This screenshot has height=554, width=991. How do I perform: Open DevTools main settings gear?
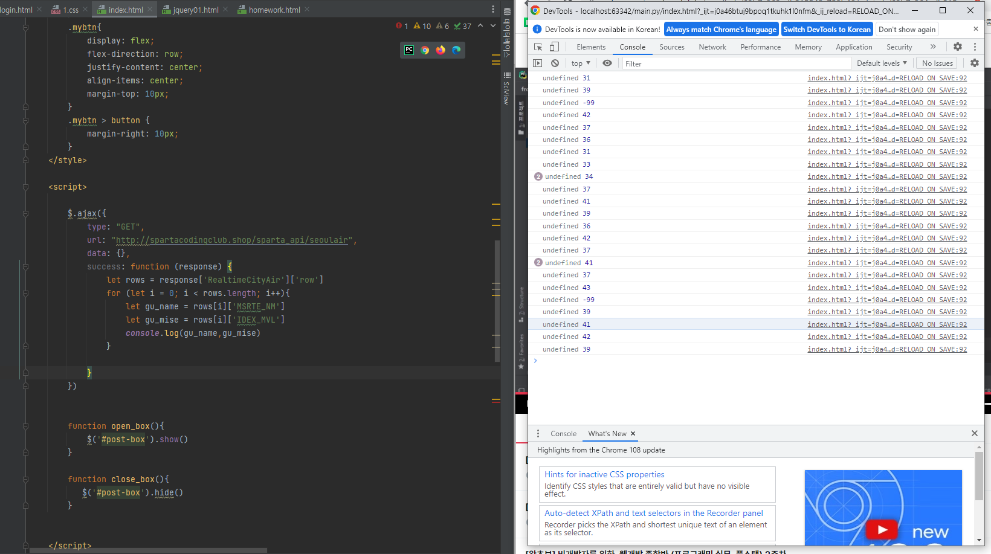tap(957, 47)
